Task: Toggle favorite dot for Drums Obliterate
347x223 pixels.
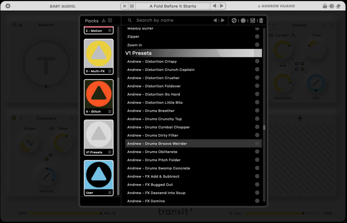Action: (x=257, y=152)
